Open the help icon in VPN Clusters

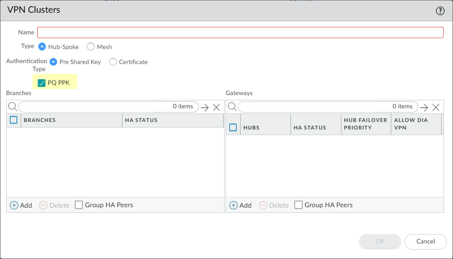(x=440, y=11)
